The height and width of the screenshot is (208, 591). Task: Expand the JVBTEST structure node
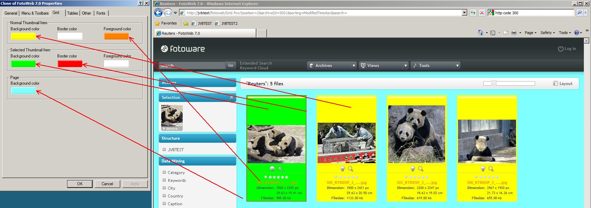[164, 150]
